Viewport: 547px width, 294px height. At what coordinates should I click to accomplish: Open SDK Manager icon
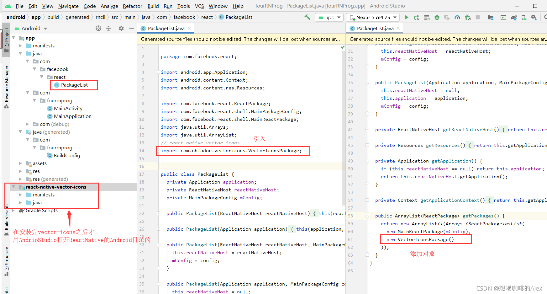click(x=534, y=17)
